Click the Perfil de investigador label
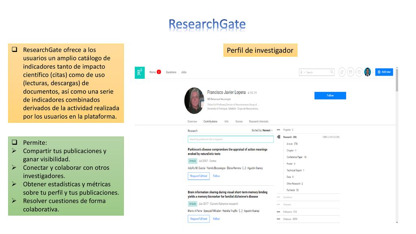416x234 pixels. pyautogui.click(x=260, y=50)
